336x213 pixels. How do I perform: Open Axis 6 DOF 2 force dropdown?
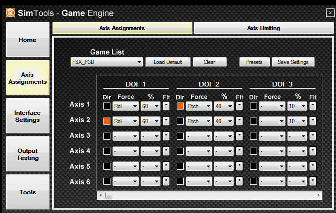tap(199, 181)
